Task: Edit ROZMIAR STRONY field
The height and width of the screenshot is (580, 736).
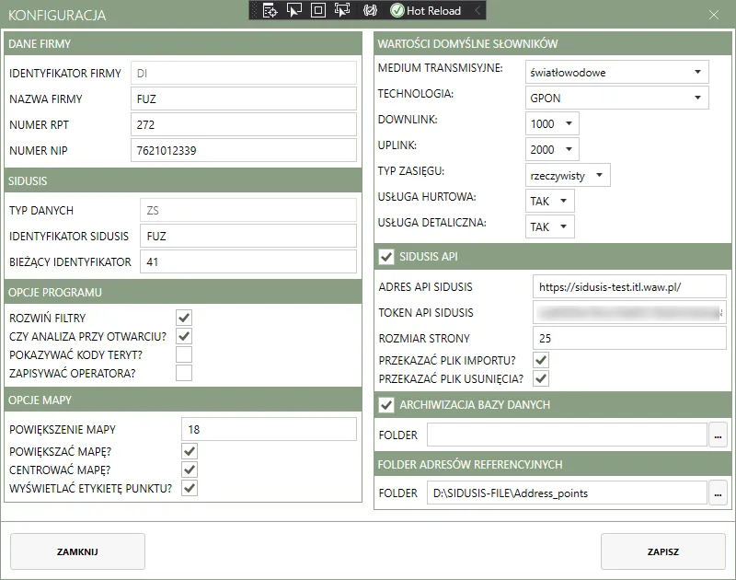Action: click(x=629, y=338)
